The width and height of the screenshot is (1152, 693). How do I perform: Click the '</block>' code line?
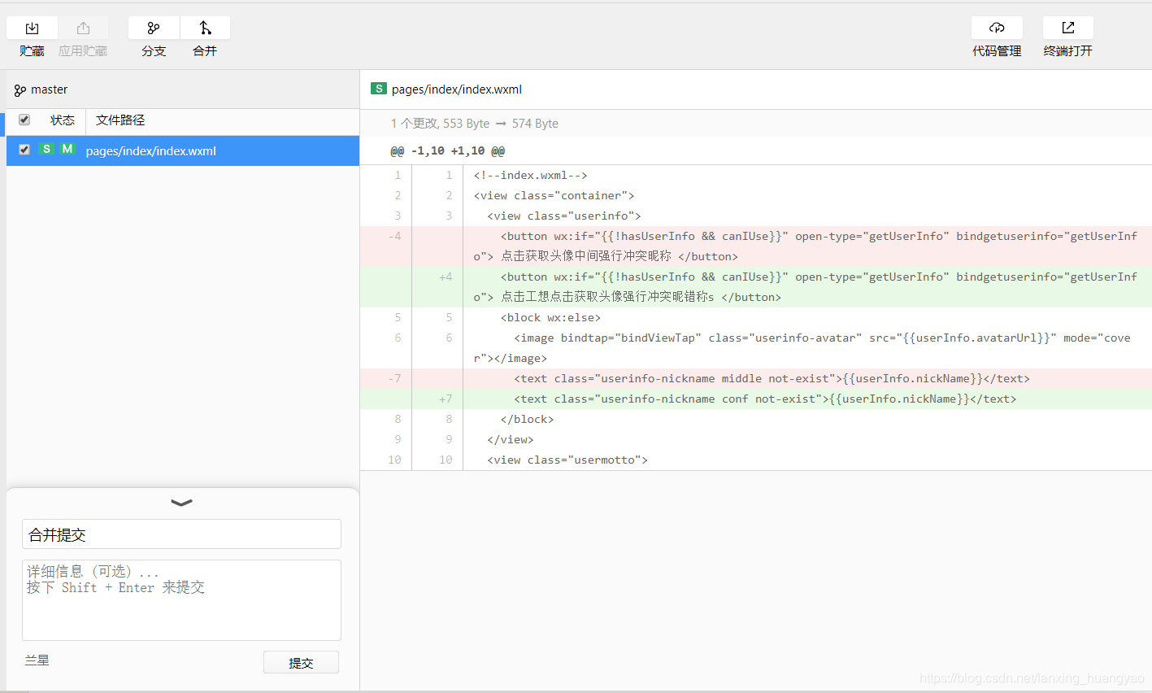point(528,419)
